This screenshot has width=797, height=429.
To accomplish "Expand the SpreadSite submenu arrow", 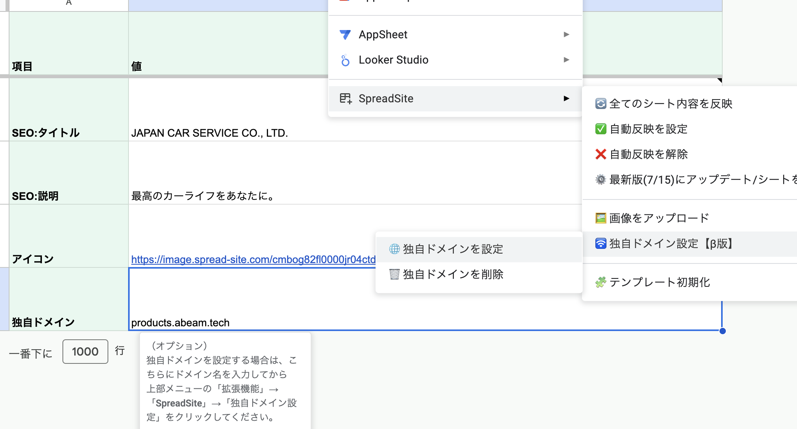I will click(x=567, y=98).
